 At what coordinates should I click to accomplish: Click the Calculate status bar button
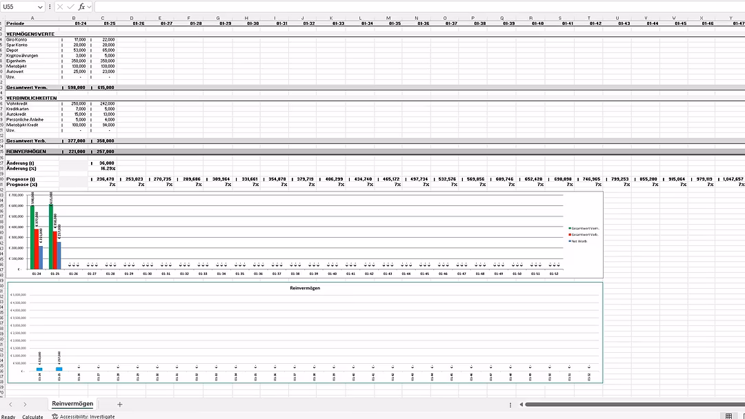32,416
